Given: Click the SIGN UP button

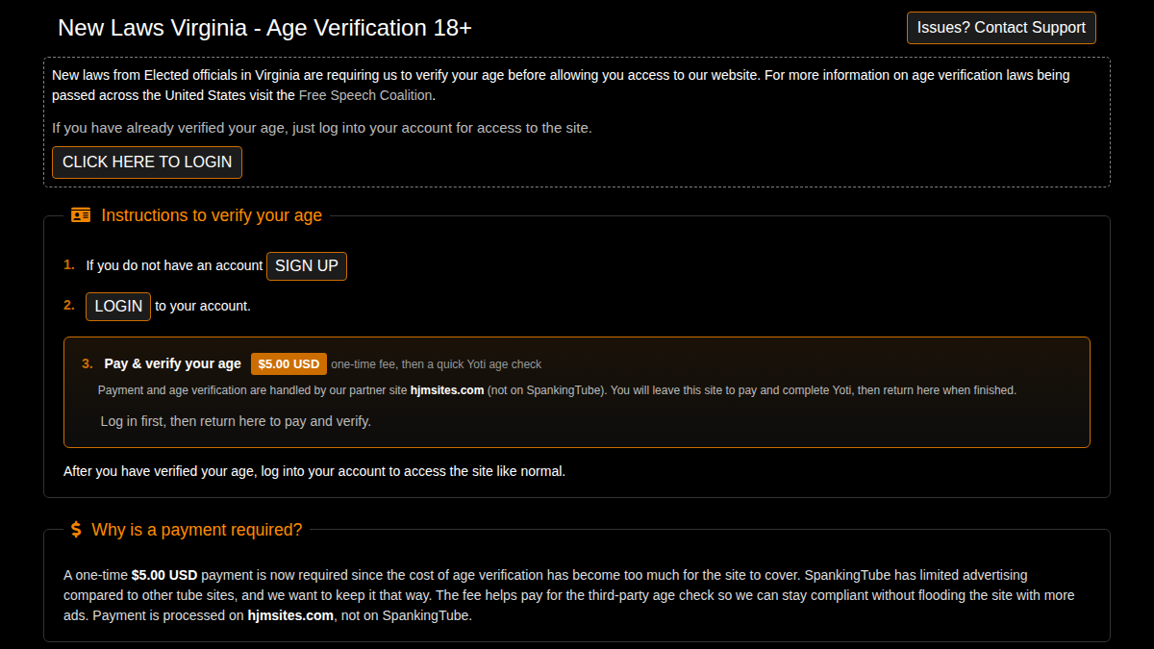Looking at the screenshot, I should pyautogui.click(x=307, y=266).
